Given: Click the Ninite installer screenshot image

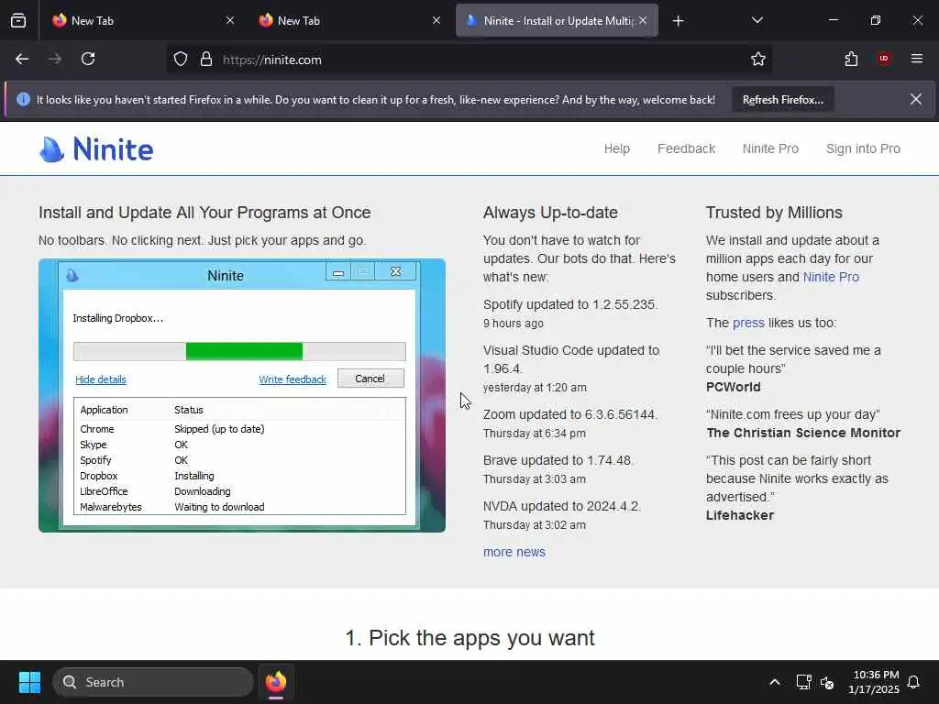Looking at the screenshot, I should point(242,395).
